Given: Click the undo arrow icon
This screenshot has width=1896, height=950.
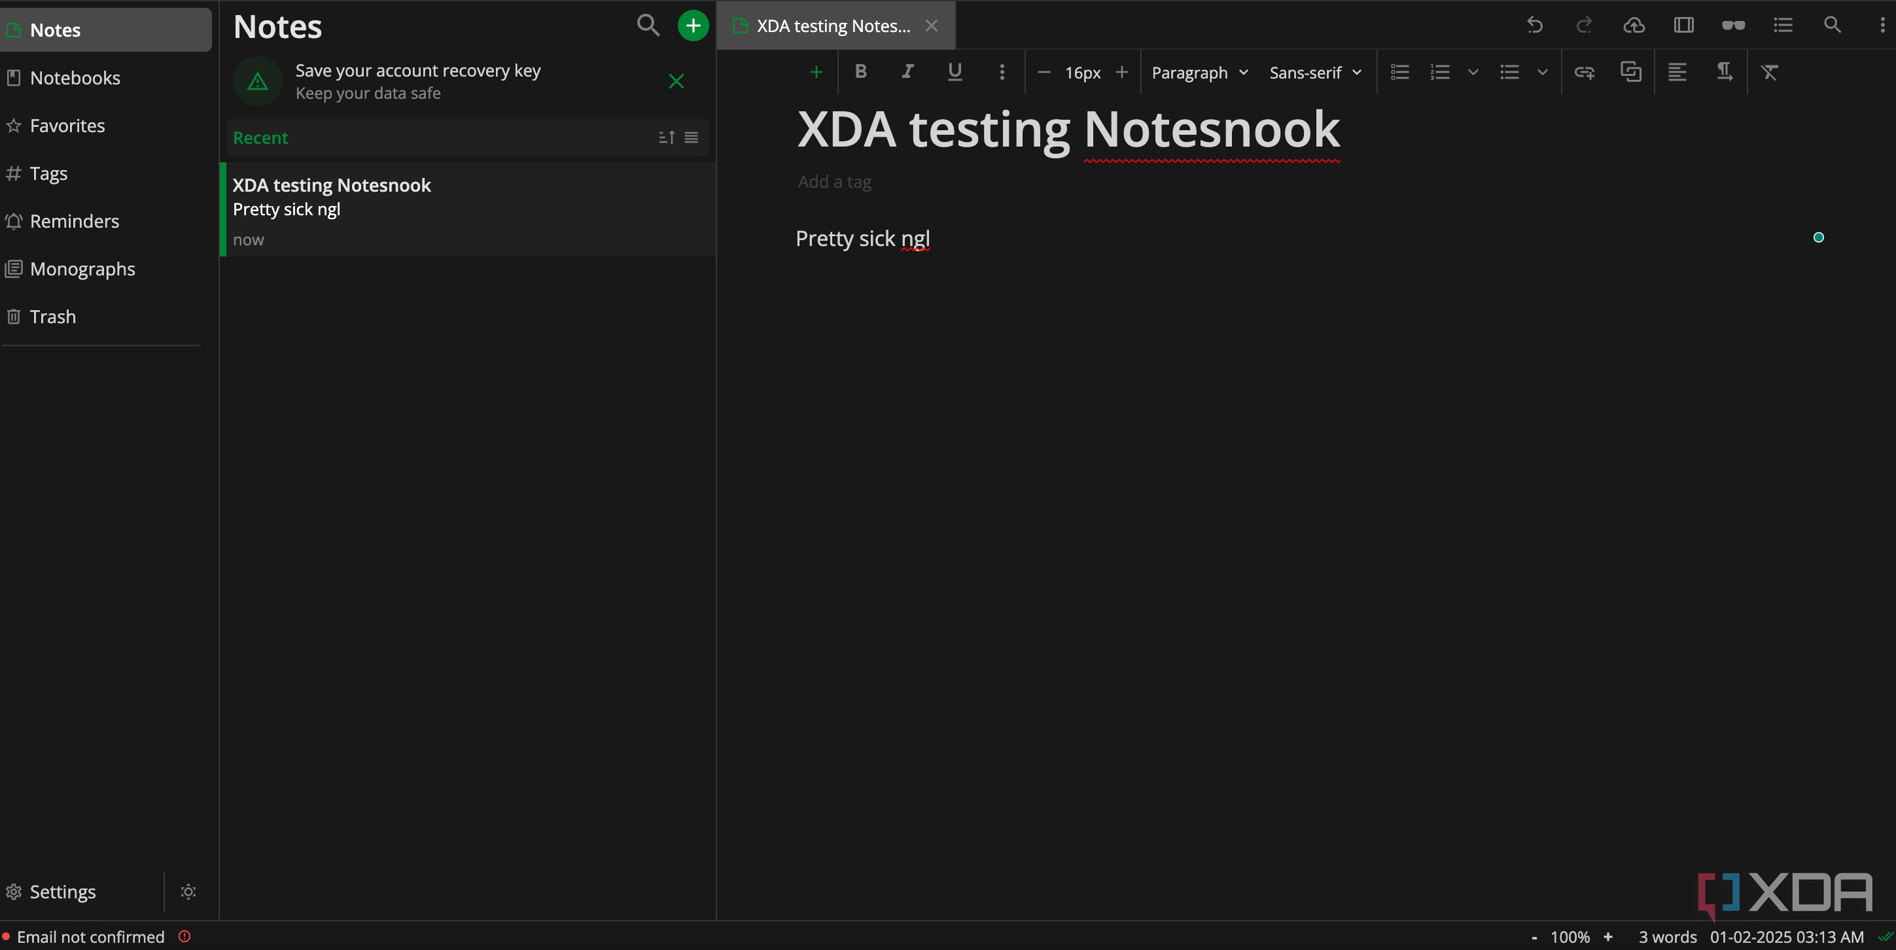Looking at the screenshot, I should pos(1535,26).
